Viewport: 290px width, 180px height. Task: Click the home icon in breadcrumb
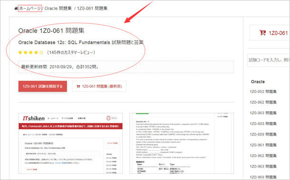pos(16,9)
